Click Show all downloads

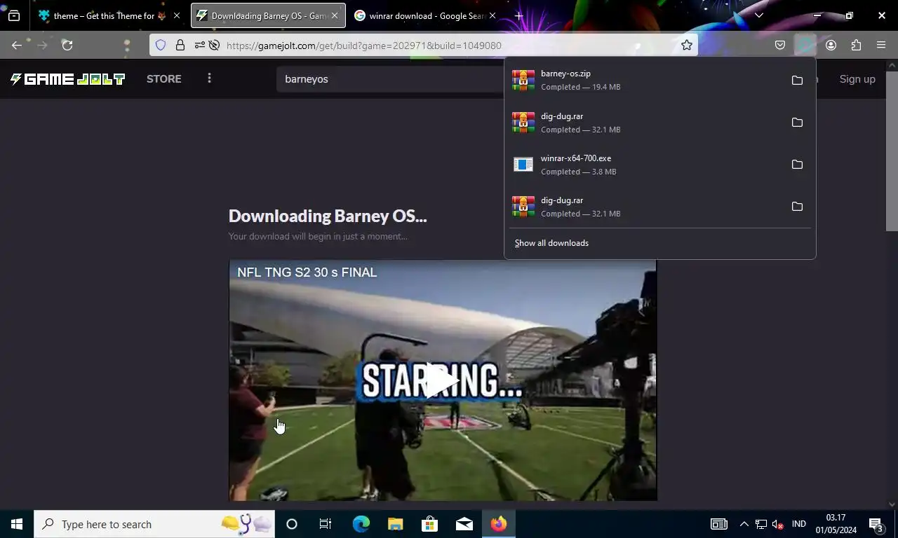click(x=551, y=243)
